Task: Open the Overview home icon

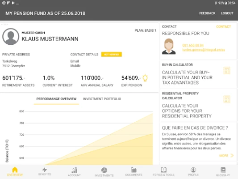Action: point(15,170)
